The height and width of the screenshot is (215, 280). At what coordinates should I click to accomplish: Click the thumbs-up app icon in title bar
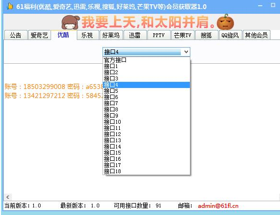click(10, 6)
